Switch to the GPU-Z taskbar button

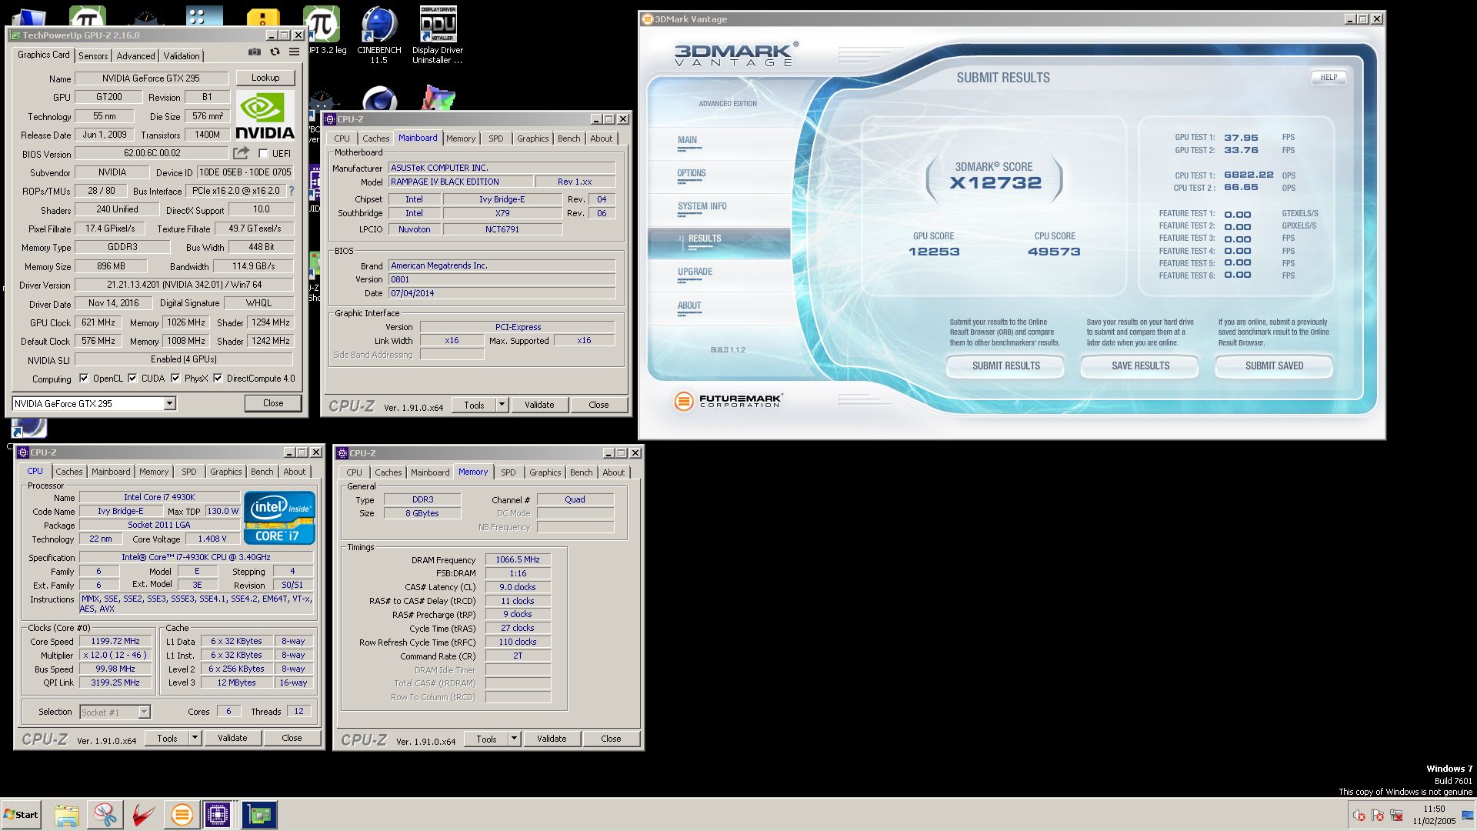(x=259, y=815)
